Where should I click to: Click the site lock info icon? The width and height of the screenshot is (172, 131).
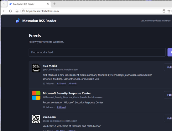(23, 11)
